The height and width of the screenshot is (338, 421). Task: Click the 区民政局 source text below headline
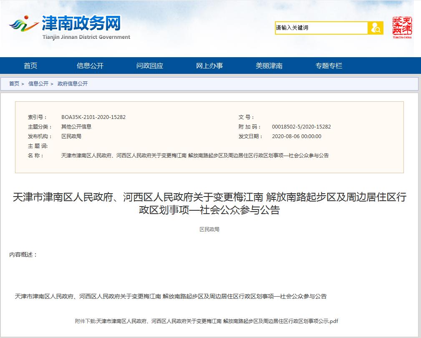coord(209,230)
